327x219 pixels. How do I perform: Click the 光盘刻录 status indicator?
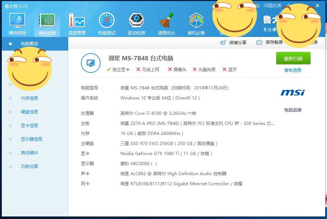[x=204, y=69]
